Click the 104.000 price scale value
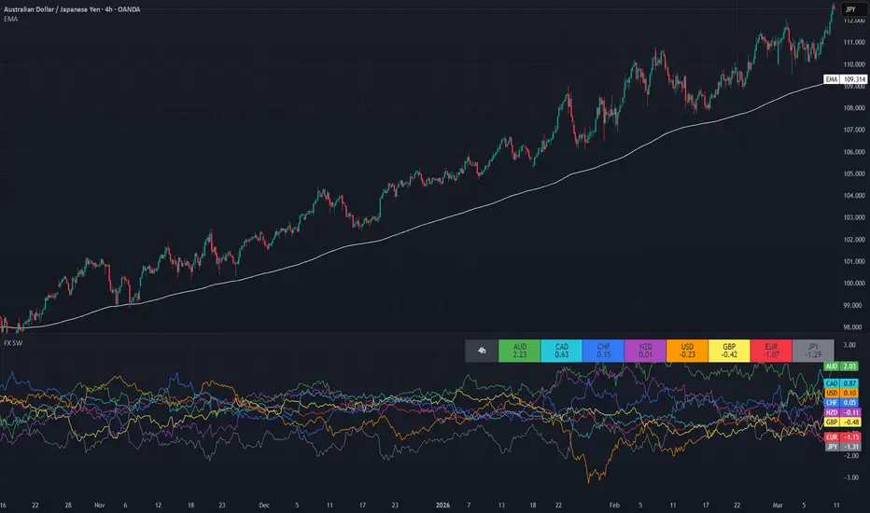The height and width of the screenshot is (513, 870). click(854, 195)
